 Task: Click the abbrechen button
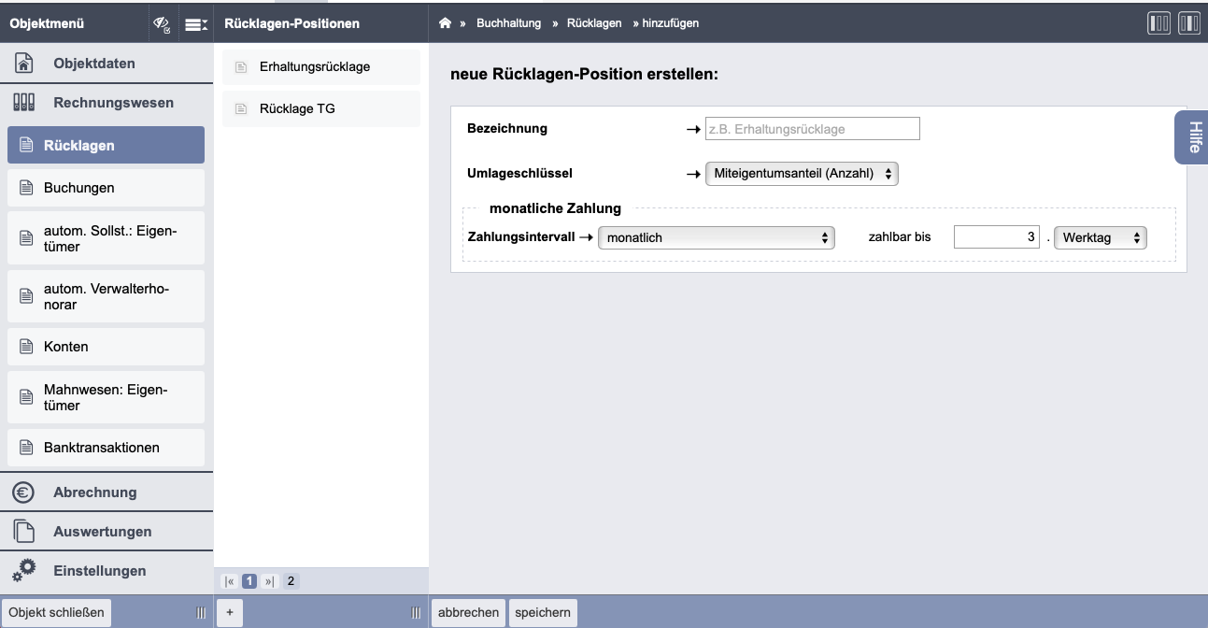[468, 612]
